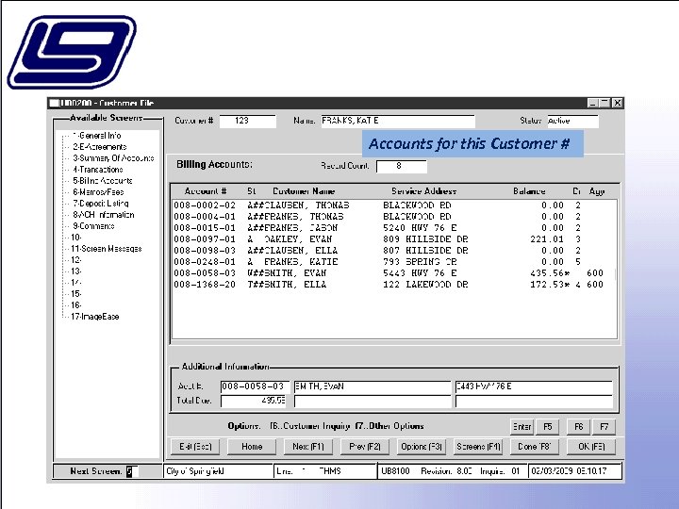The image size is (679, 509).
Task: Select account row 008-0004-01
Action: click(x=393, y=217)
